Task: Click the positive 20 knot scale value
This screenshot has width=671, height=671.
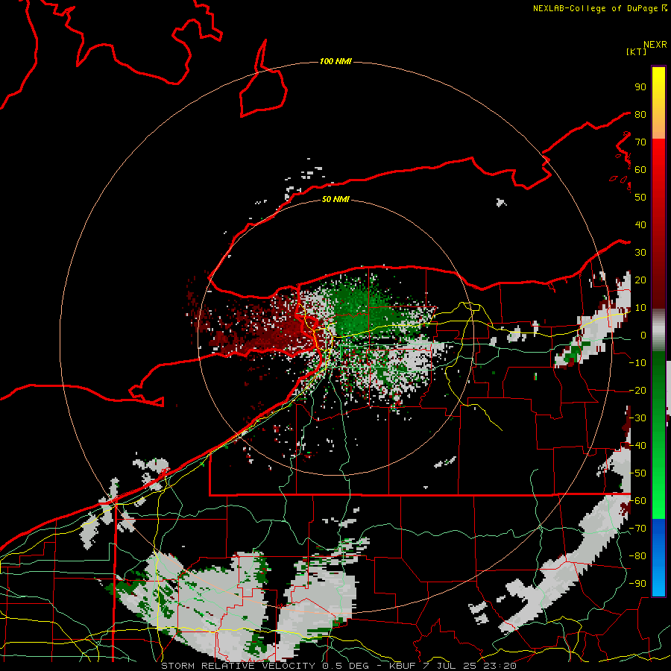Action: (x=640, y=280)
